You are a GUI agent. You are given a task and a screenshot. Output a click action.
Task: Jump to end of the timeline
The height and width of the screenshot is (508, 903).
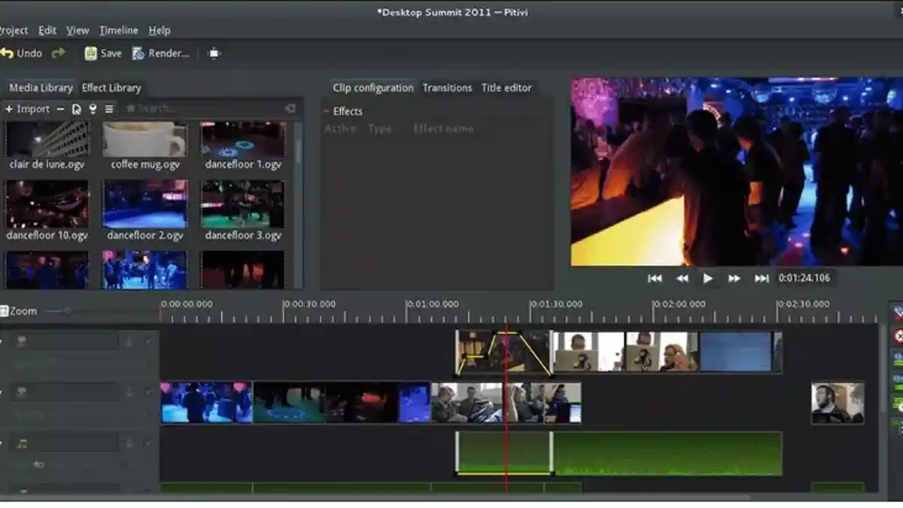(762, 278)
